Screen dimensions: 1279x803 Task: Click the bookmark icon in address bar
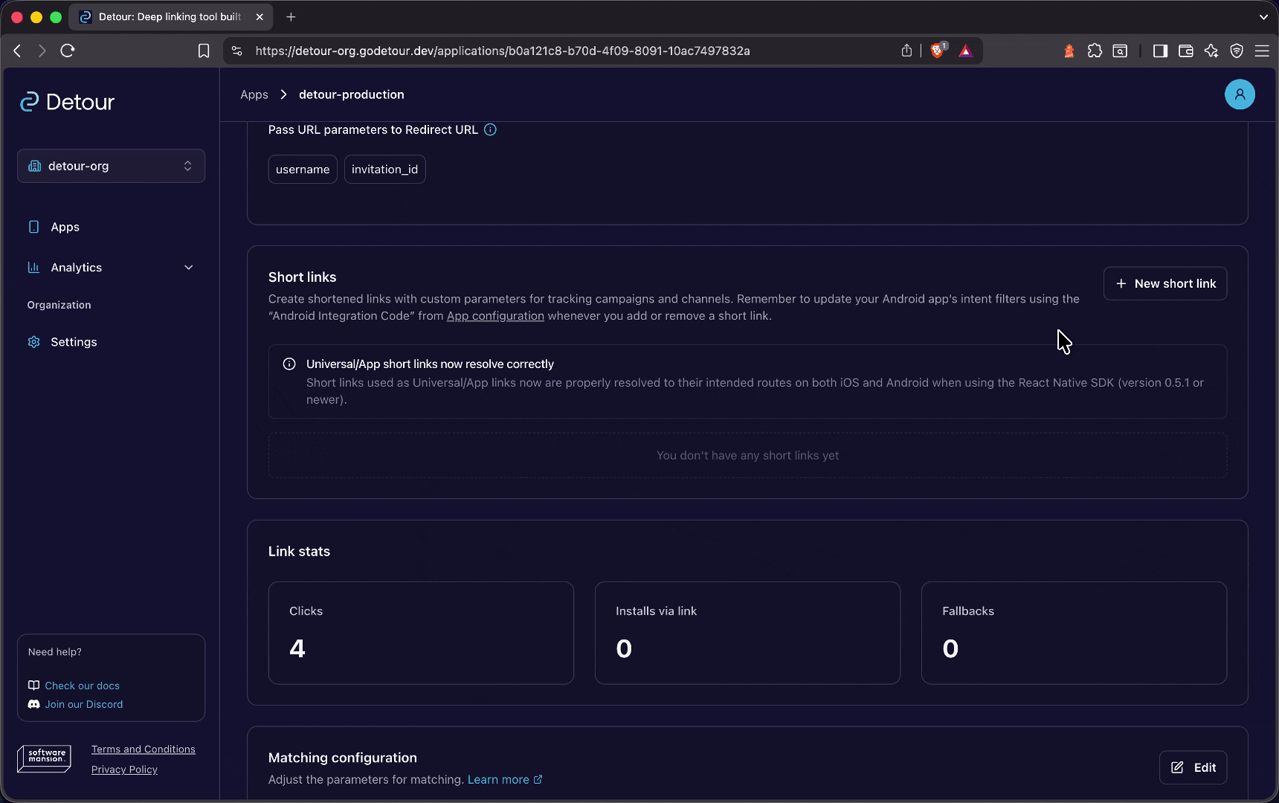click(x=203, y=51)
